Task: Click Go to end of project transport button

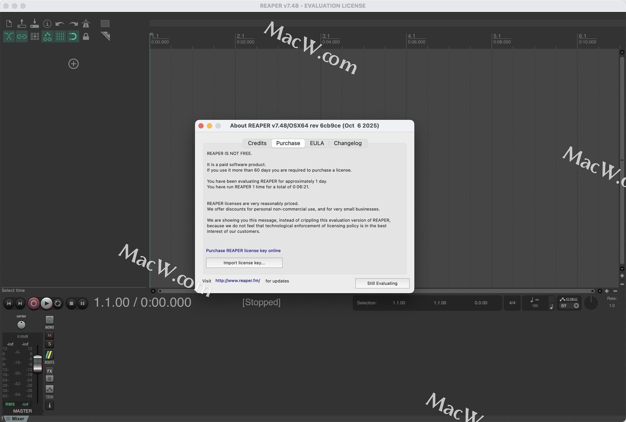Action: coord(20,303)
